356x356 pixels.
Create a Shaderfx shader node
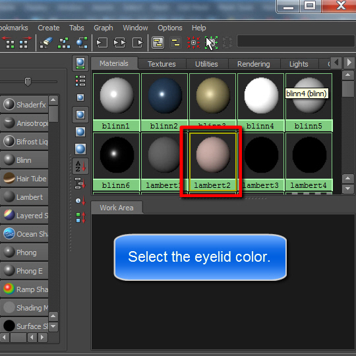24,104
